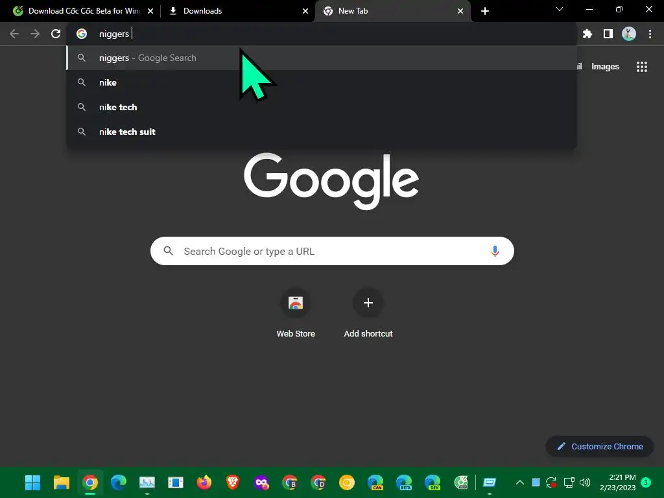Launch Firefox from the taskbar
The image size is (664, 498).
pos(204,482)
